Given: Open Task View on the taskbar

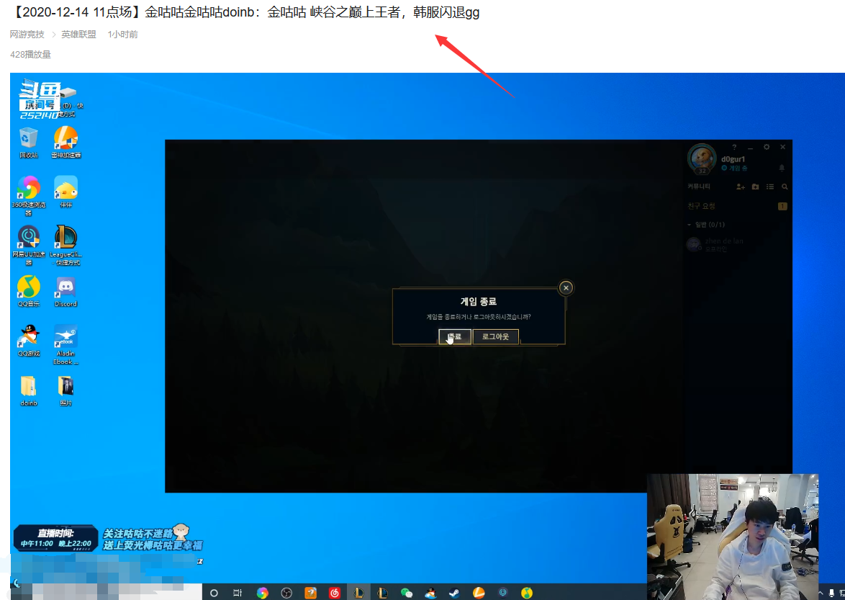Looking at the screenshot, I should [x=238, y=593].
